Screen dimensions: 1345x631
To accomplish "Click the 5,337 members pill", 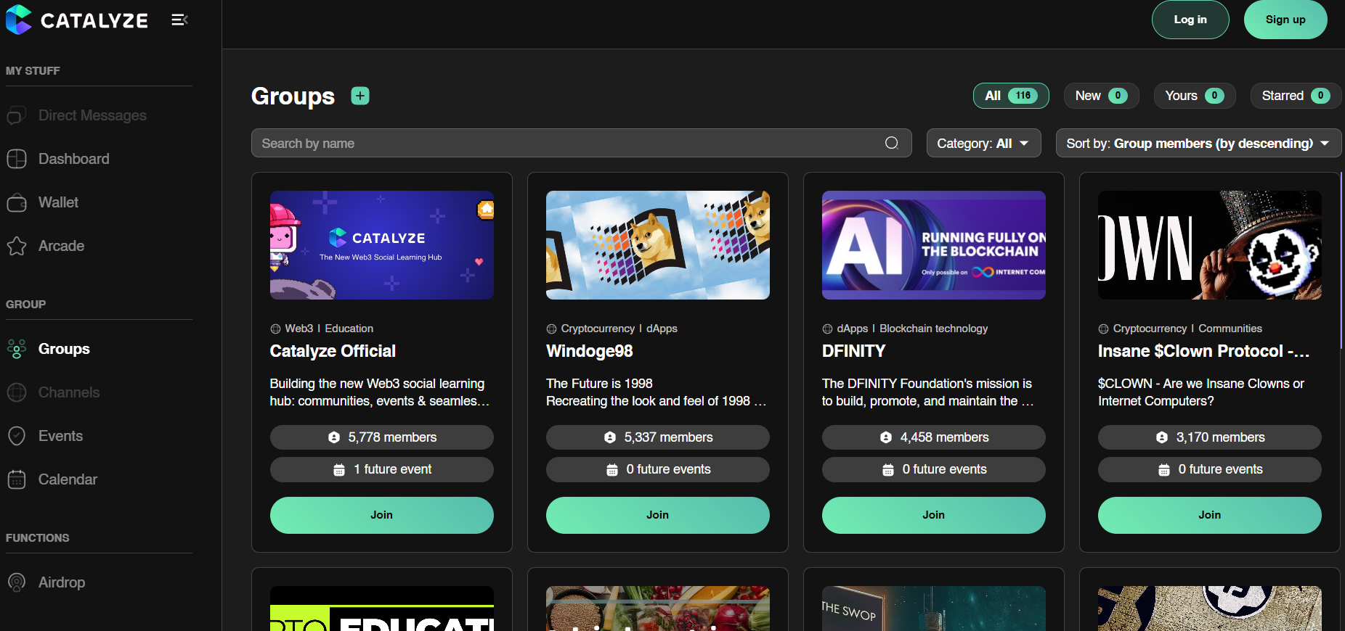I will pos(658,437).
